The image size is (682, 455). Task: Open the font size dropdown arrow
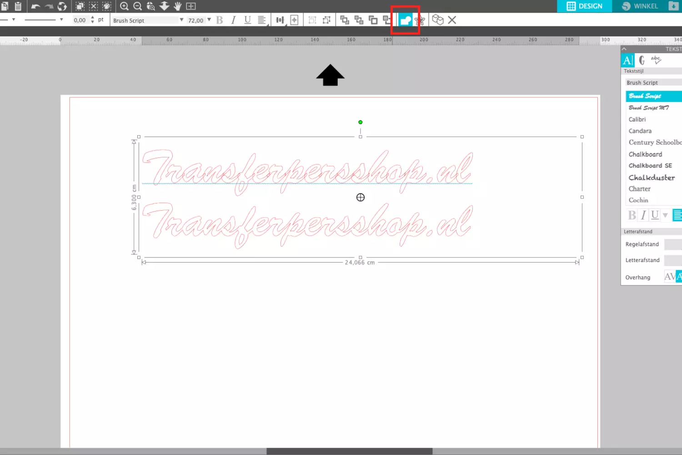209,20
